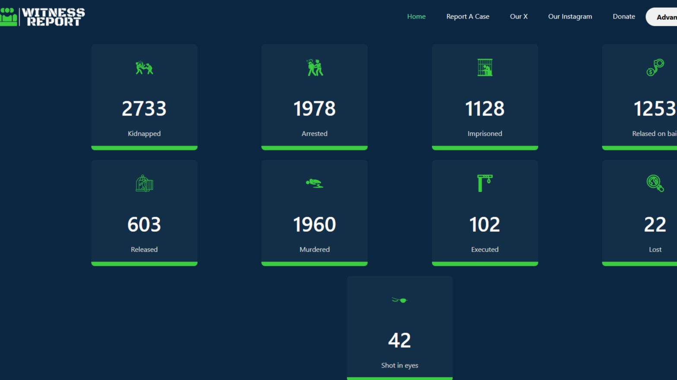This screenshot has height=380, width=677.
Task: Click the Witness Report logo
Action: coord(43,17)
